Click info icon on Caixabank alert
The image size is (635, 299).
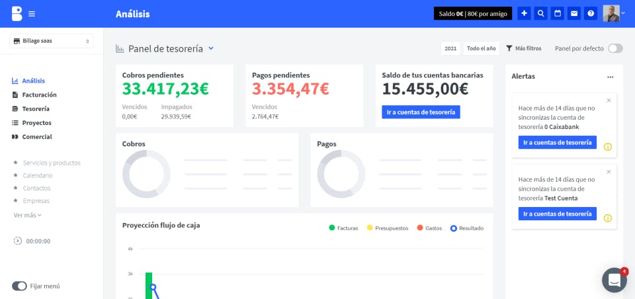[x=607, y=147]
